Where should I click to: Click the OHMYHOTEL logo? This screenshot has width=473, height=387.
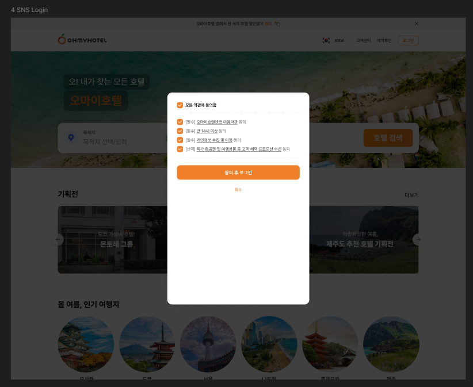(x=82, y=40)
